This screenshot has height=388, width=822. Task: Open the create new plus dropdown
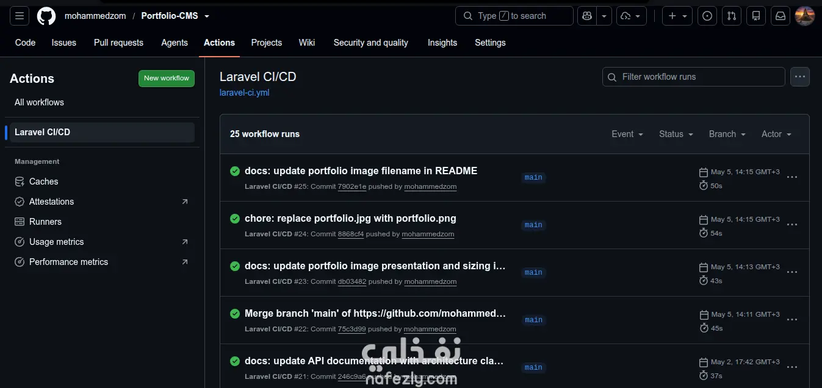pyautogui.click(x=677, y=16)
